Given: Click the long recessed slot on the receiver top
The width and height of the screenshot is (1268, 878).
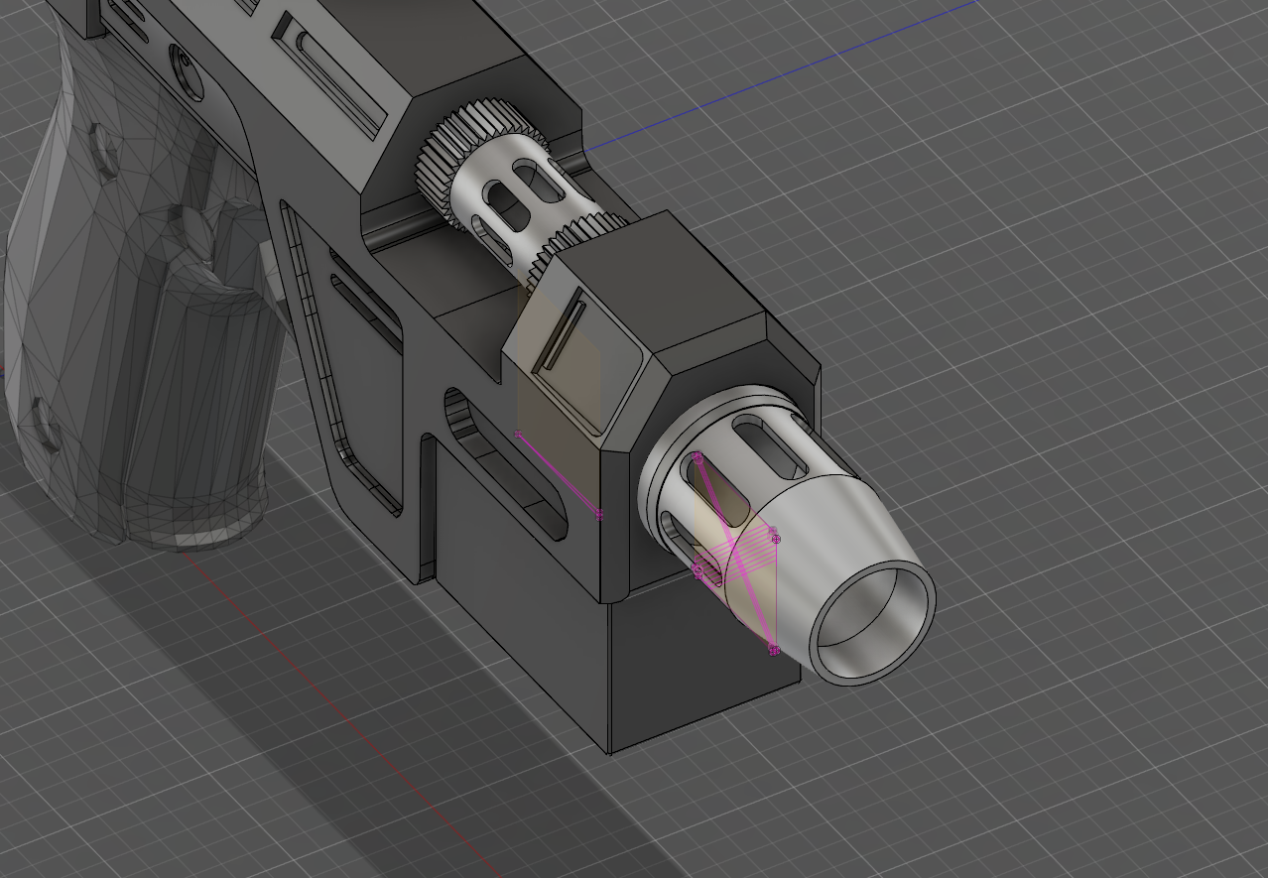Looking at the screenshot, I should (329, 76).
